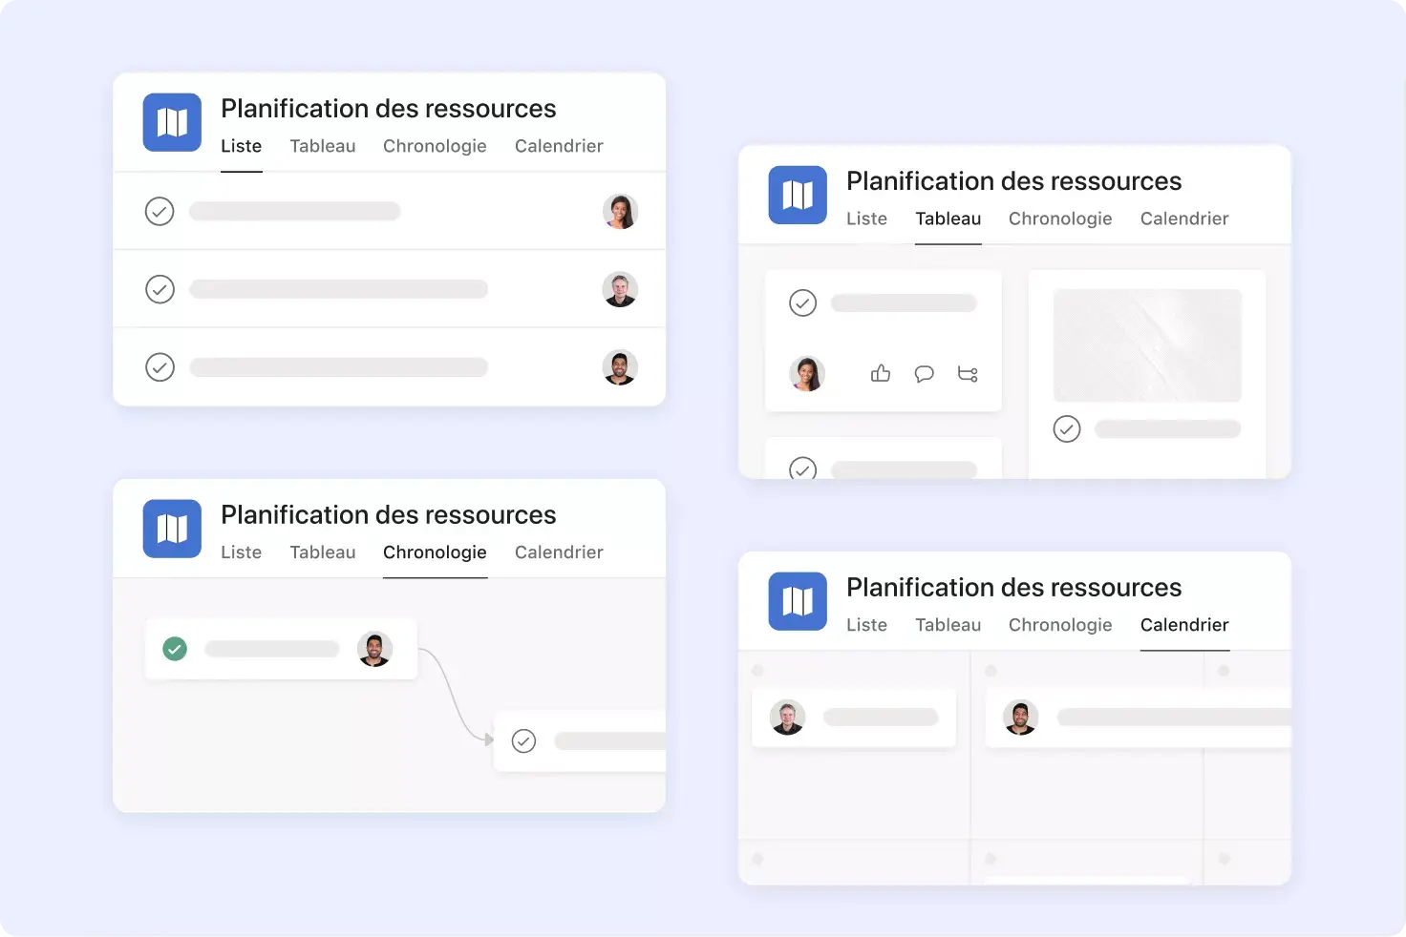Screen dimensions: 1406x937
Task: Click the blue map icon in the Calendrier card
Action: coord(798,601)
